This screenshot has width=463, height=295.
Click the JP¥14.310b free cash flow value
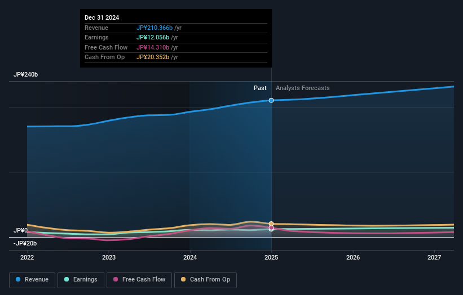[153, 47]
